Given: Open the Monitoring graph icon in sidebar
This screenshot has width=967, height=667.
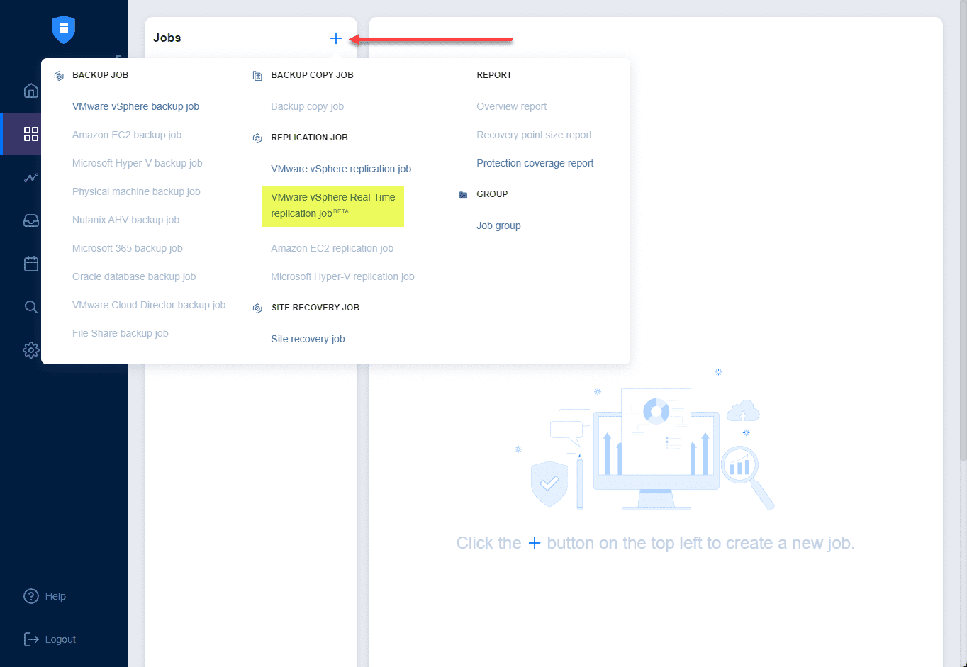Looking at the screenshot, I should tap(31, 178).
